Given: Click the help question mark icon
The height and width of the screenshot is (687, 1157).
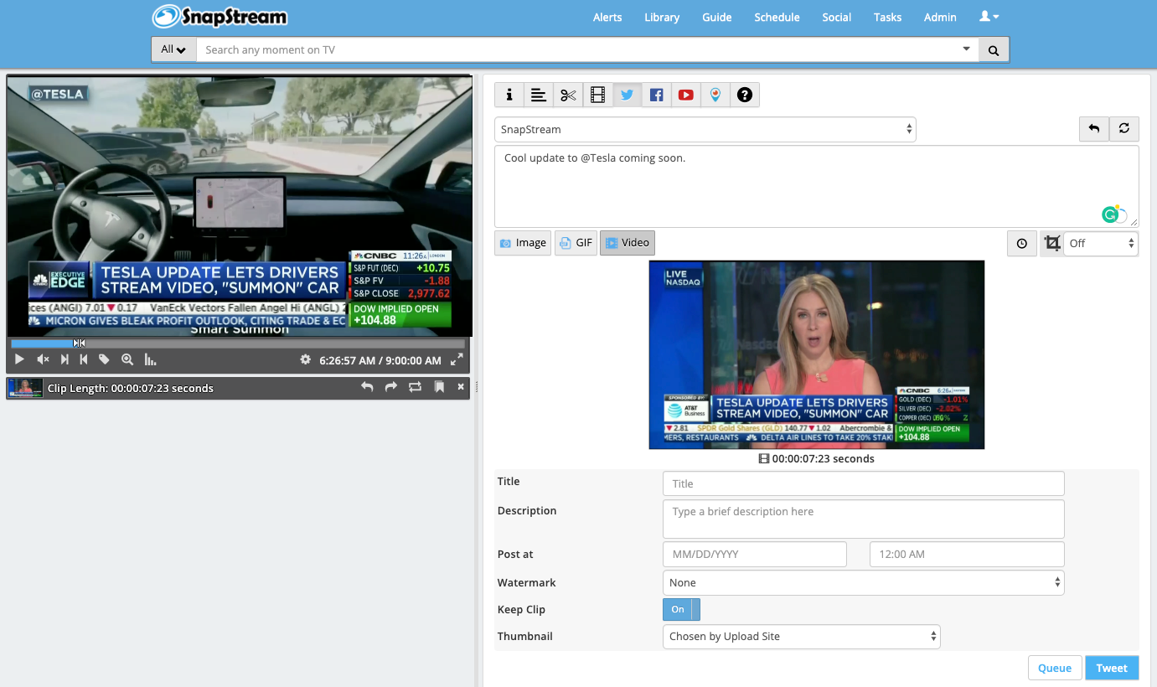Looking at the screenshot, I should pos(744,96).
